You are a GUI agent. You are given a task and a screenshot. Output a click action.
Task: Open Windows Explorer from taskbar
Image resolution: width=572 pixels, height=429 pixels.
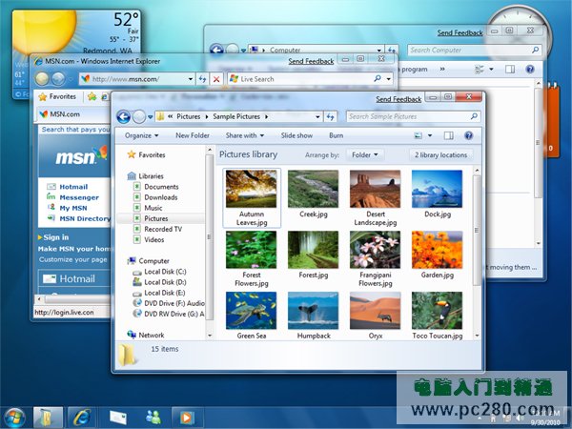point(49,418)
